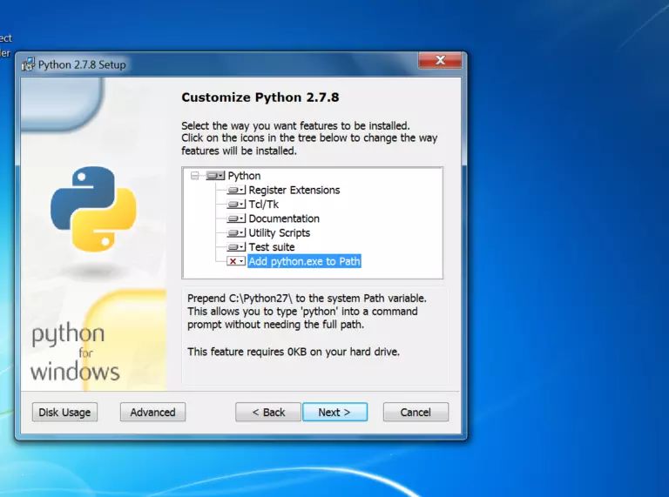Cancel the Python setup
Viewport: 669px width, 497px height.
click(x=416, y=413)
